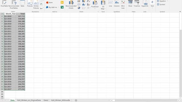The image size is (182, 102).
Task: Select cell with value 244,076
Action: tap(20, 69)
